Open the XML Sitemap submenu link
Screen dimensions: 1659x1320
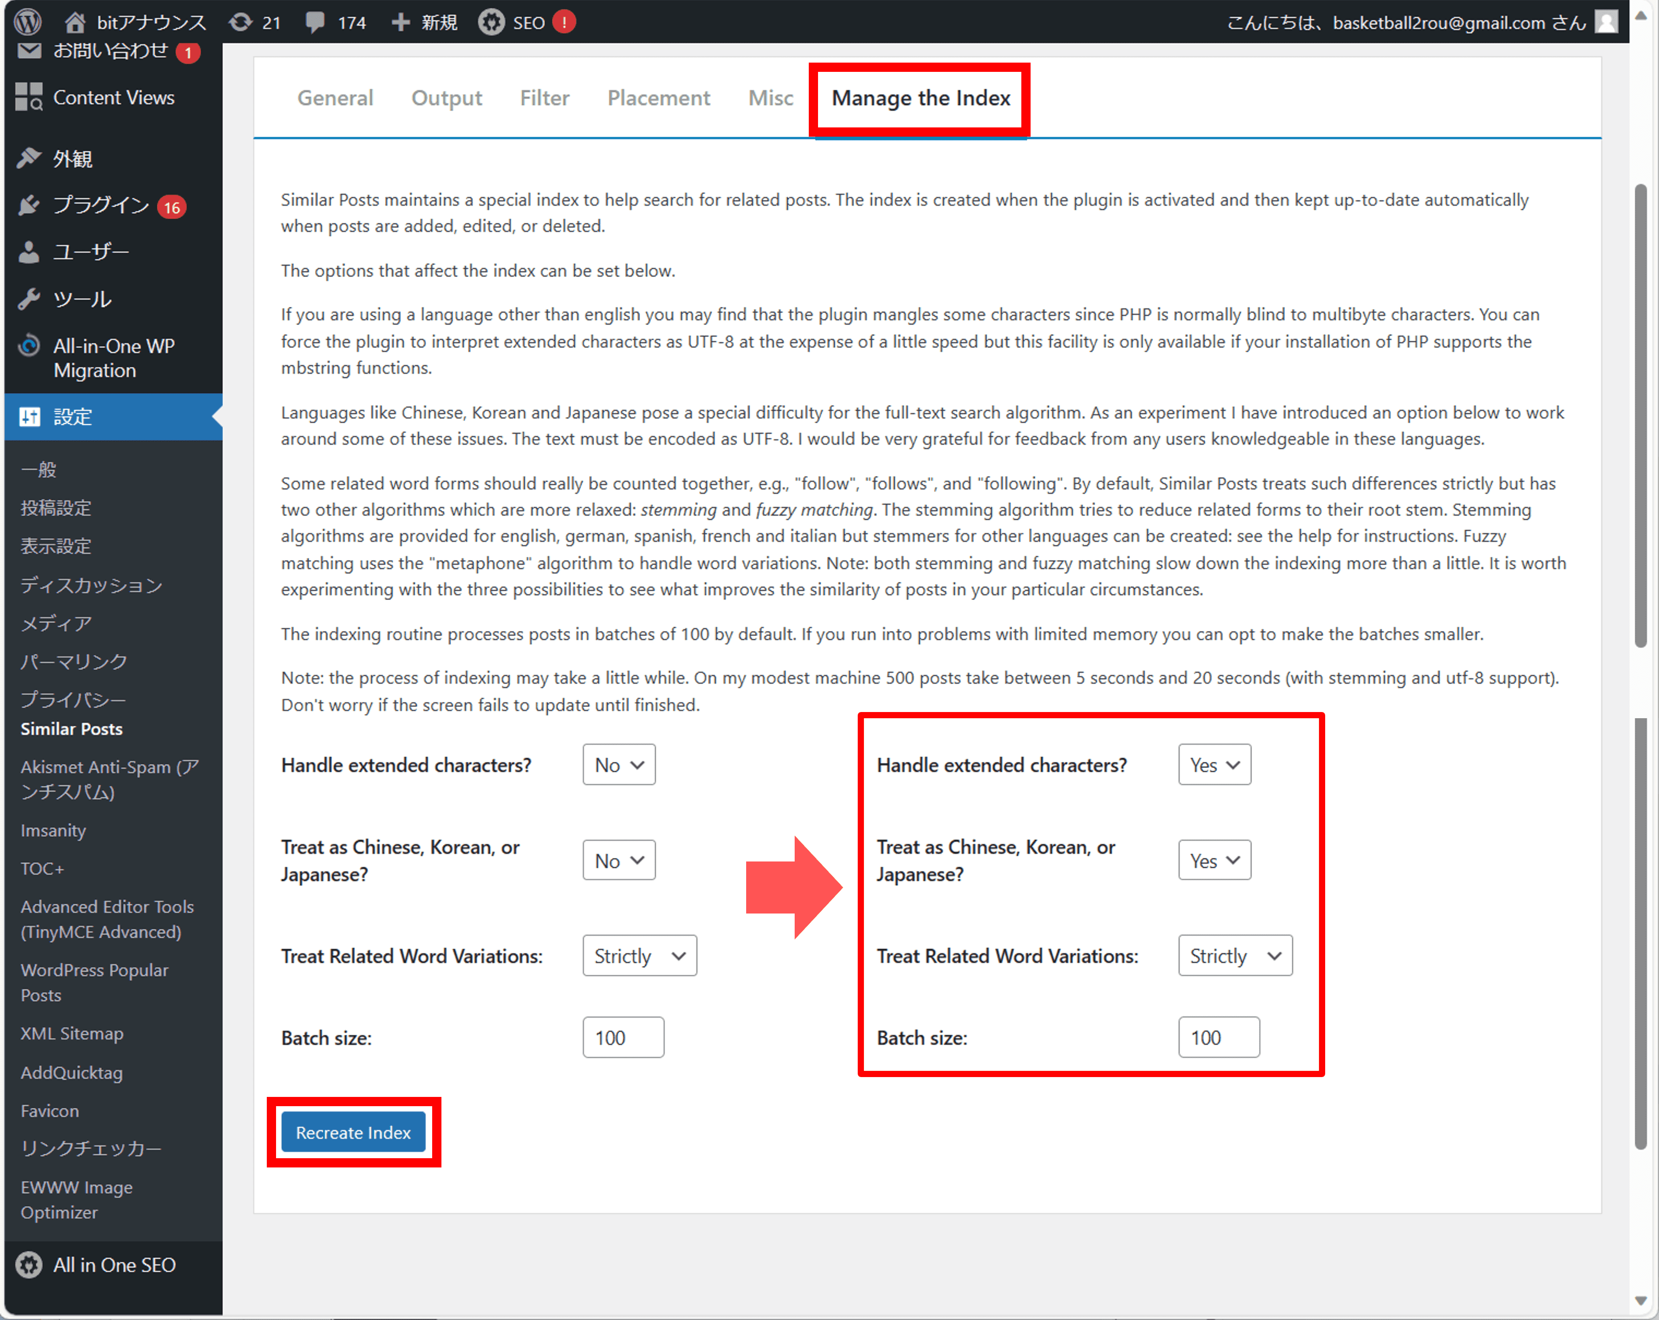point(71,1033)
